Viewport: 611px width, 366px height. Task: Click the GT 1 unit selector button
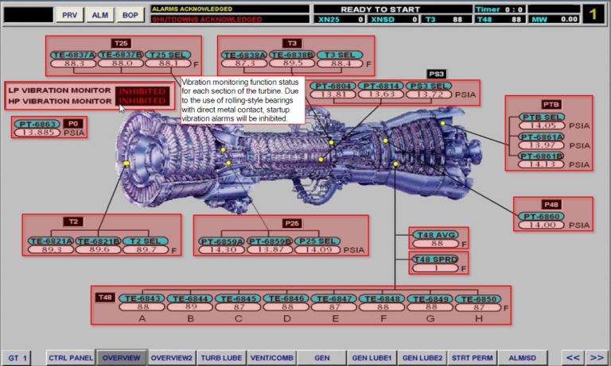coord(18,358)
